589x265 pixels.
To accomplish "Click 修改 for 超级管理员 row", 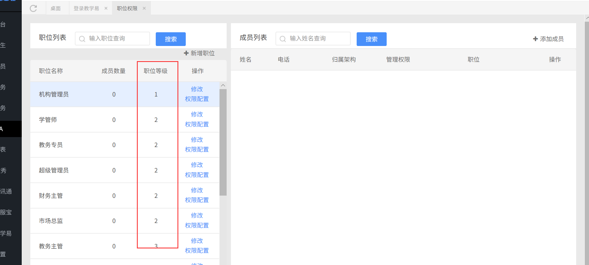I will point(197,165).
